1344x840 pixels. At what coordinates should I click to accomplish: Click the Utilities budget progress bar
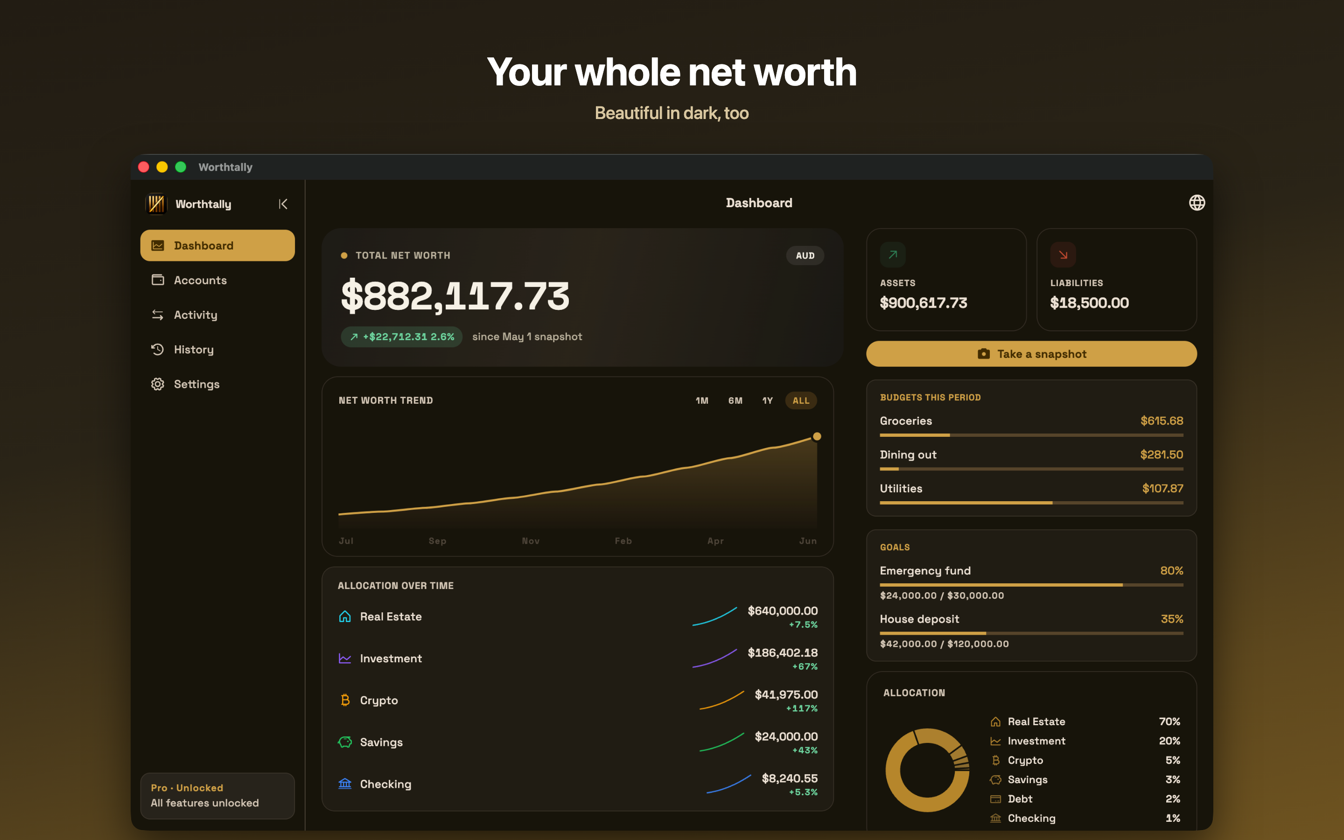click(x=1031, y=503)
